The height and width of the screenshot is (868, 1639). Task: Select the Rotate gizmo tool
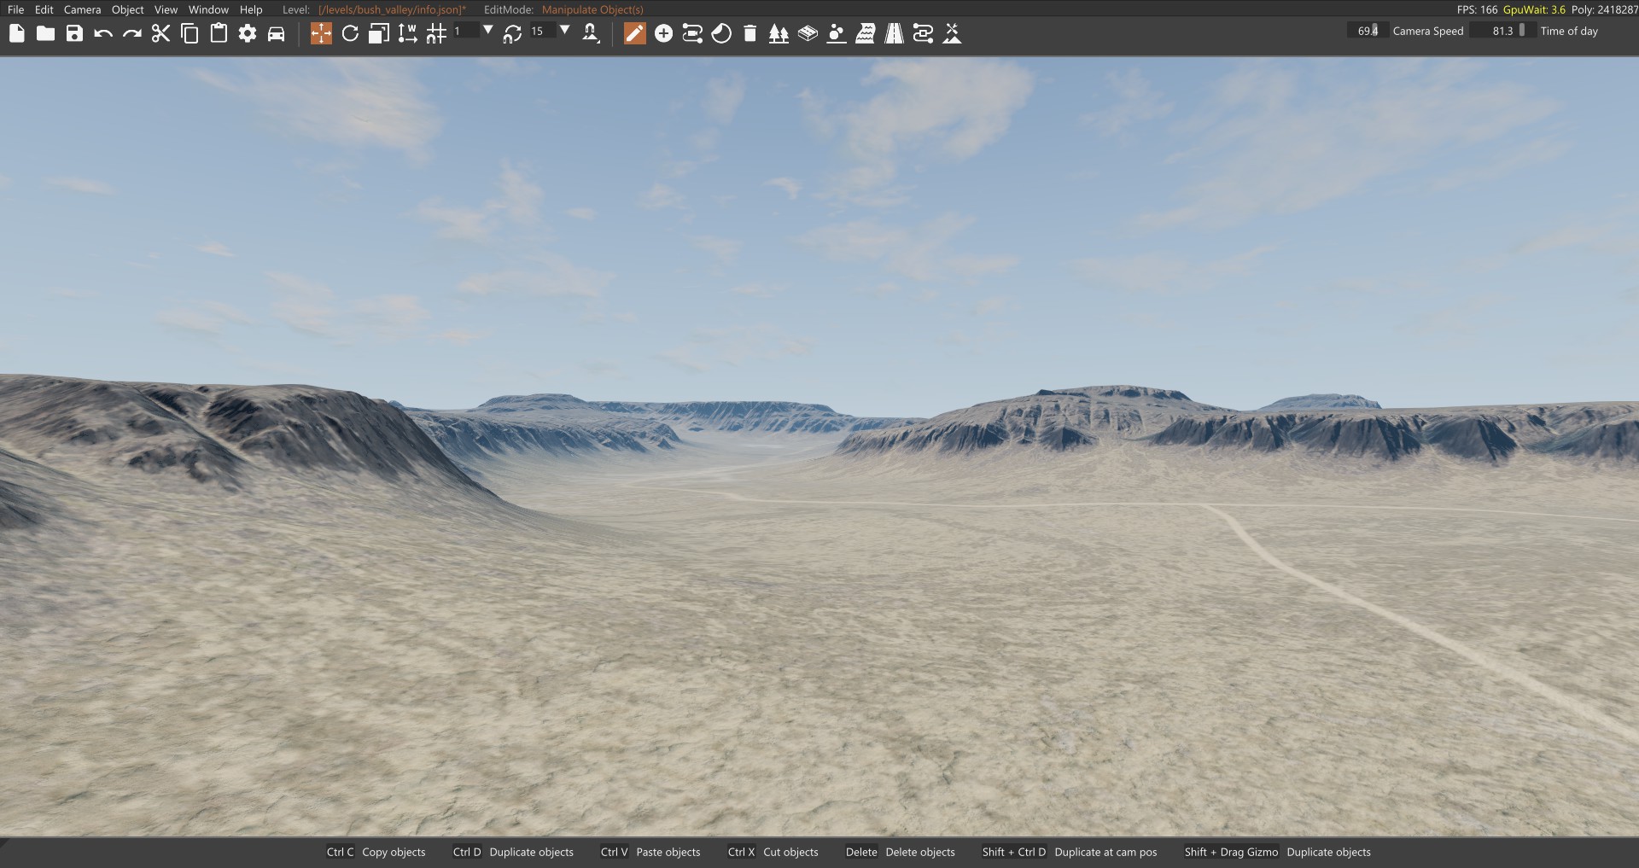tap(350, 33)
